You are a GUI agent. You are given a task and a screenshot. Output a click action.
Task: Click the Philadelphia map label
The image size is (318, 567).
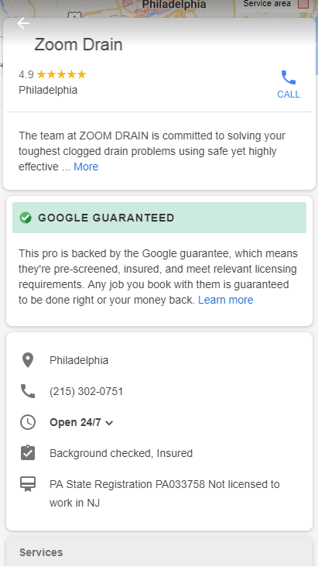pyautogui.click(x=174, y=5)
